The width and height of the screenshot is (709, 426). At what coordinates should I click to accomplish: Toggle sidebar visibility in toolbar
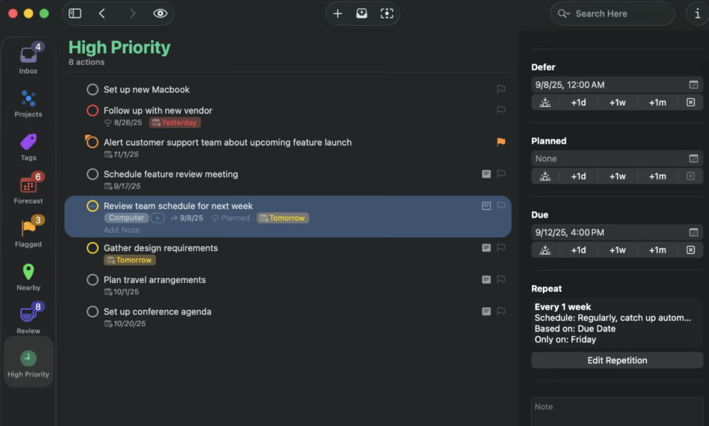pos(75,14)
